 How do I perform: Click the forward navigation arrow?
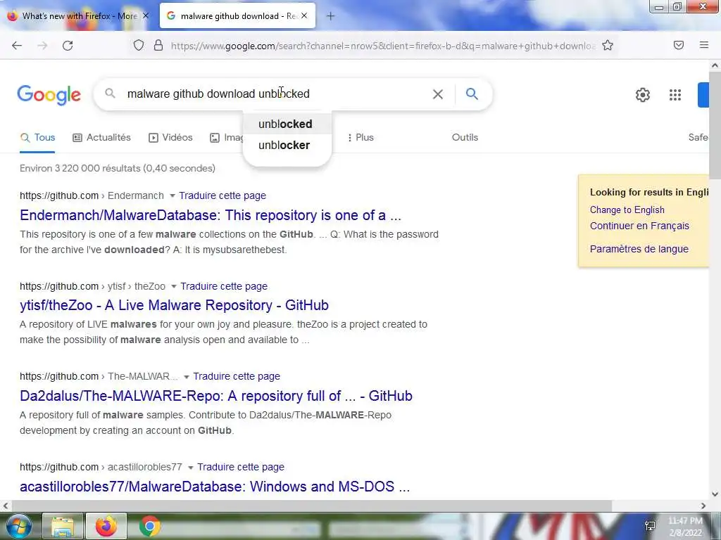42,46
